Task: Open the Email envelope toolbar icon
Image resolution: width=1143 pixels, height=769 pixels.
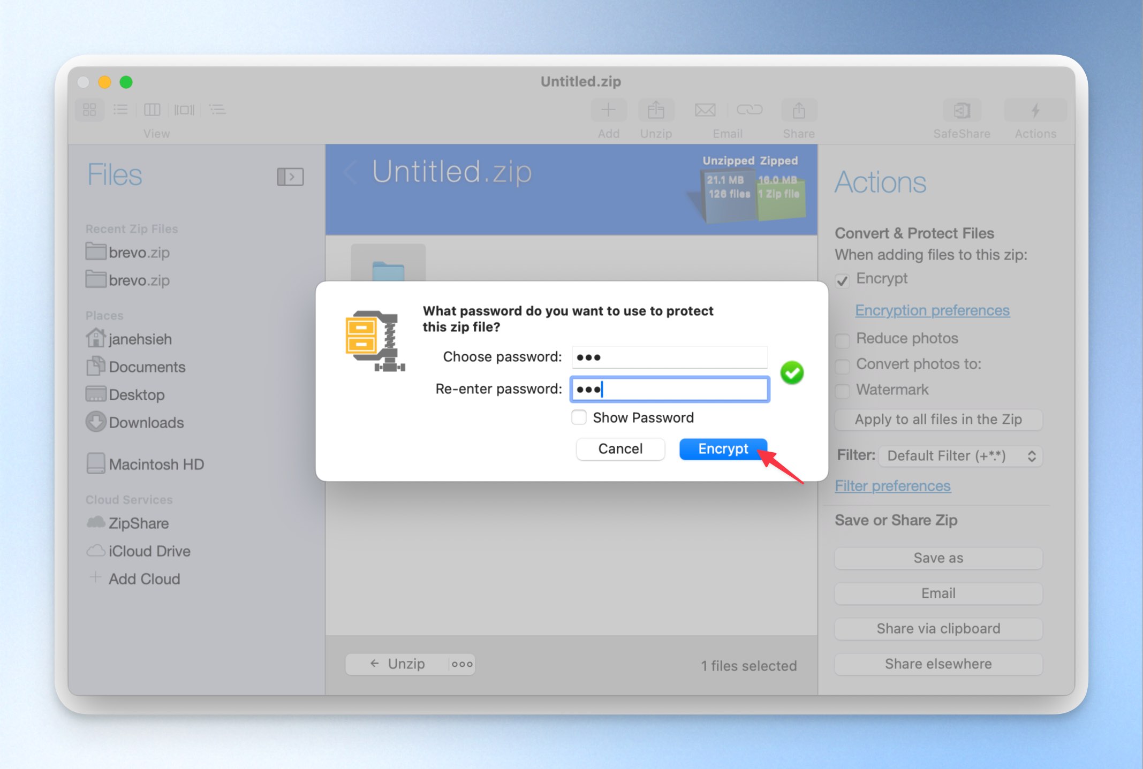Action: point(705,110)
